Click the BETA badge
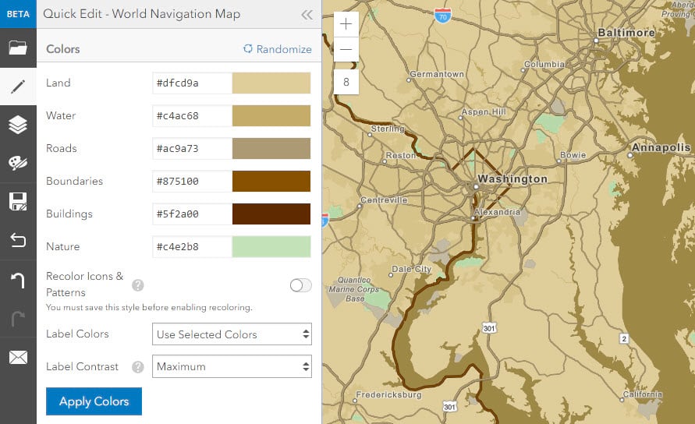The width and height of the screenshot is (695, 424). point(18,14)
